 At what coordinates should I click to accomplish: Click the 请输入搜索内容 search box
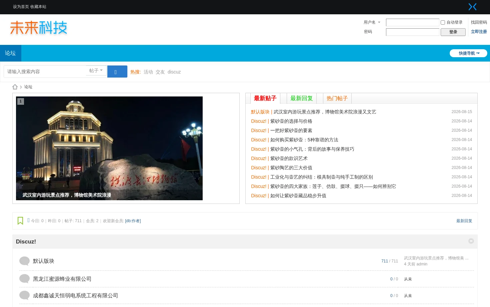point(45,72)
